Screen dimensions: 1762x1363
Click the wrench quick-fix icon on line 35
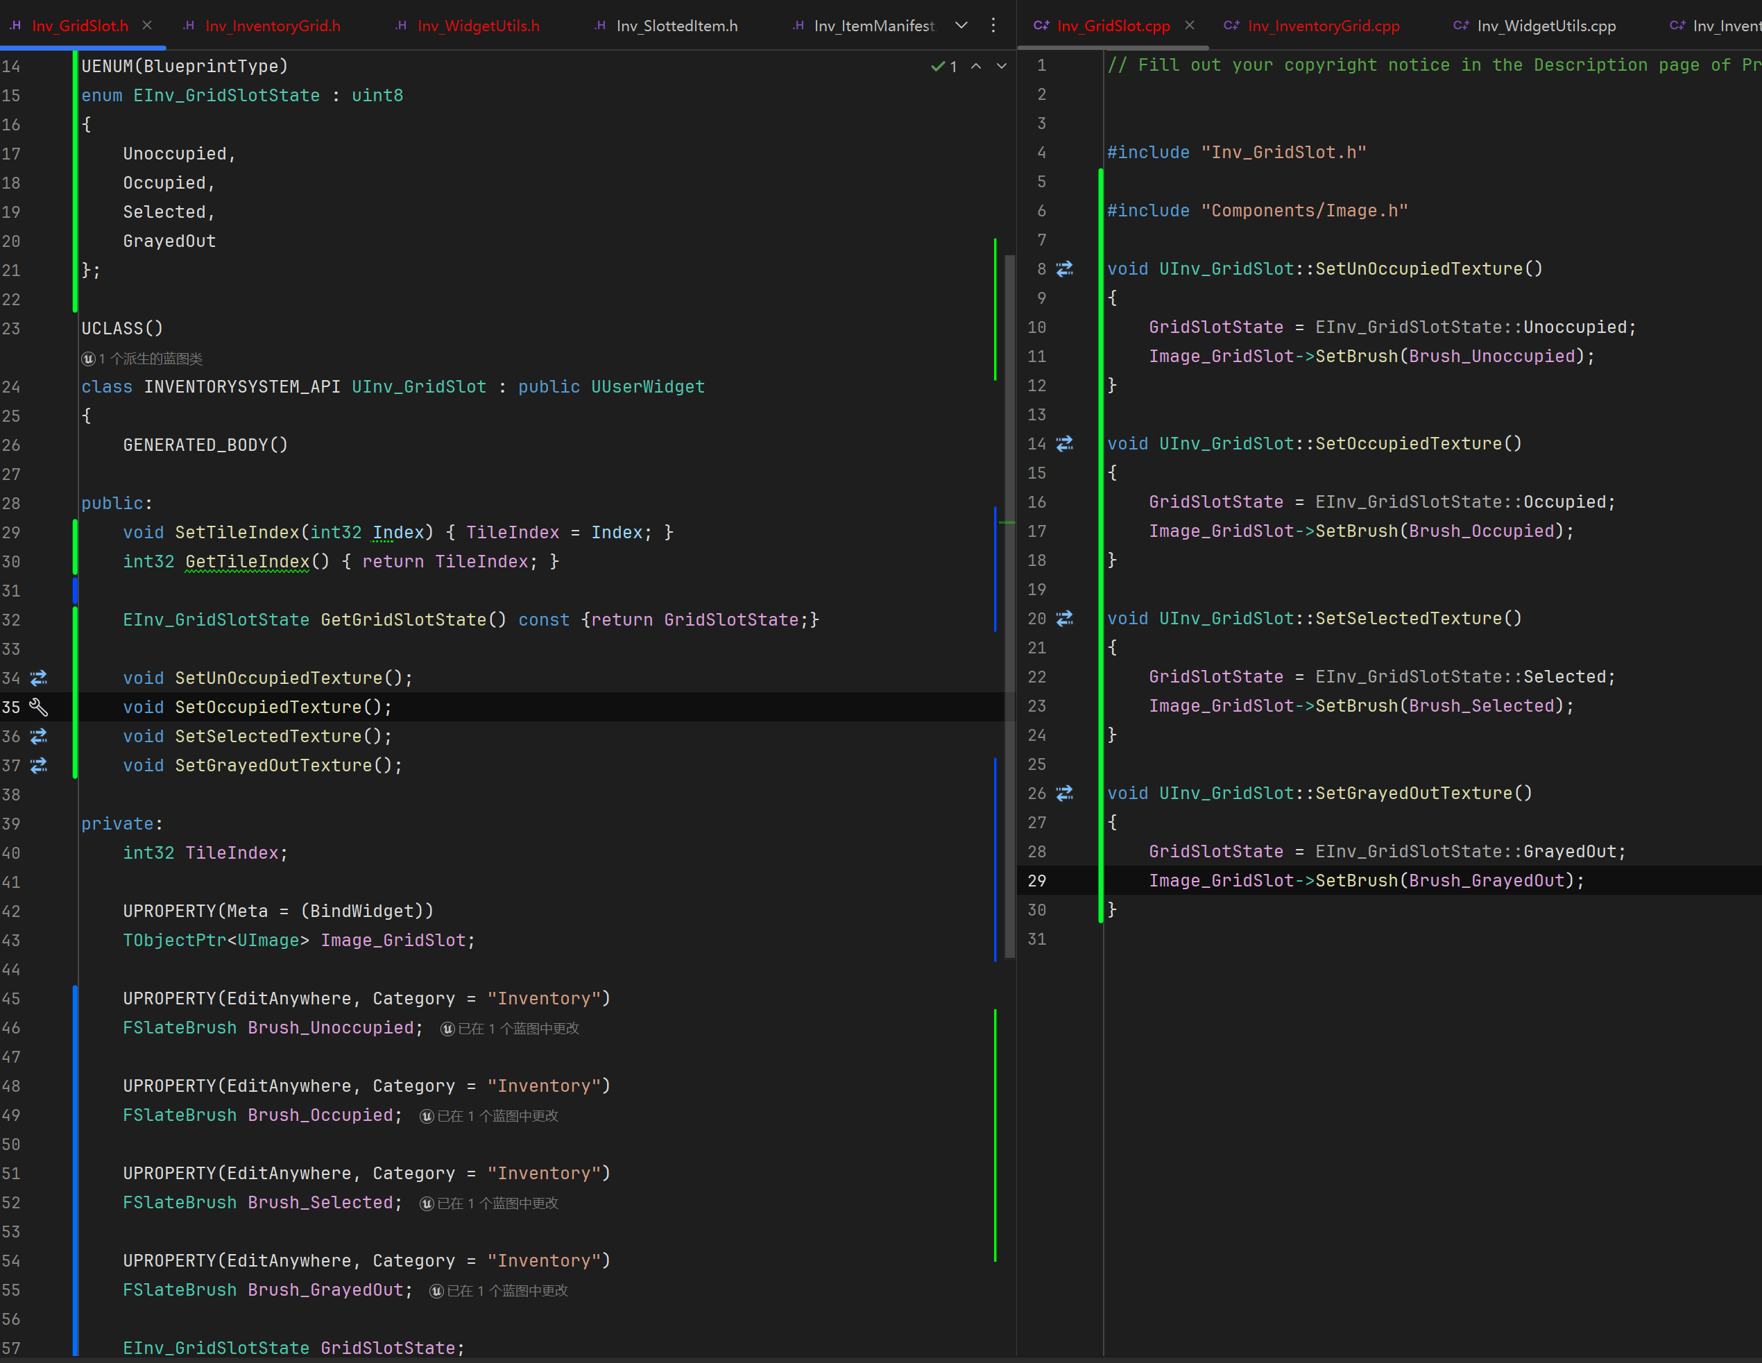pos(39,708)
